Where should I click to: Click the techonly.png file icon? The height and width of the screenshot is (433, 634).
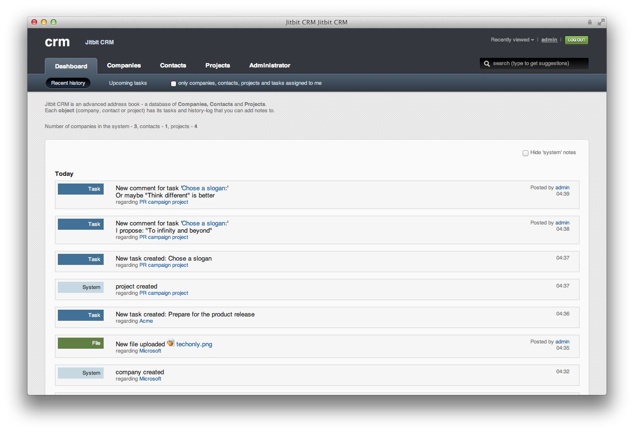(170, 343)
